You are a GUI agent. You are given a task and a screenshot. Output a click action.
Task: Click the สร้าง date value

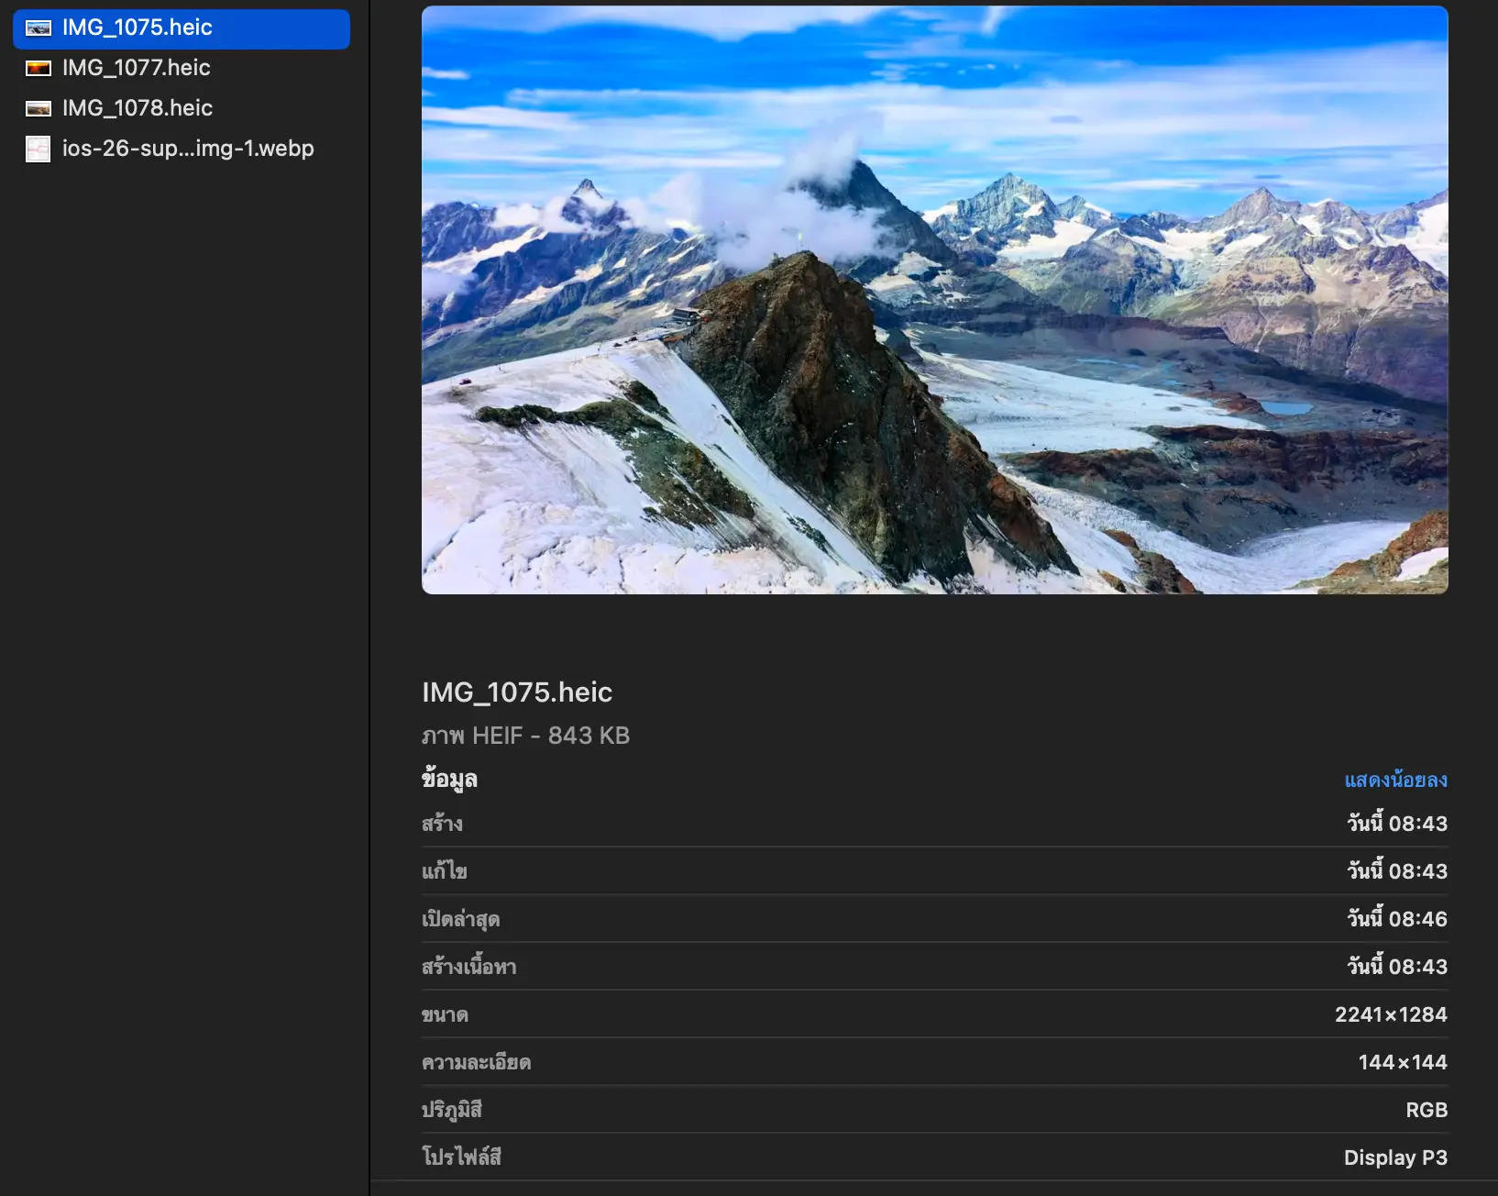click(1396, 824)
